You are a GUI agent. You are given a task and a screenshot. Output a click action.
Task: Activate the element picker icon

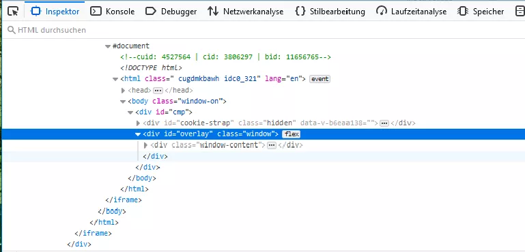13,12
